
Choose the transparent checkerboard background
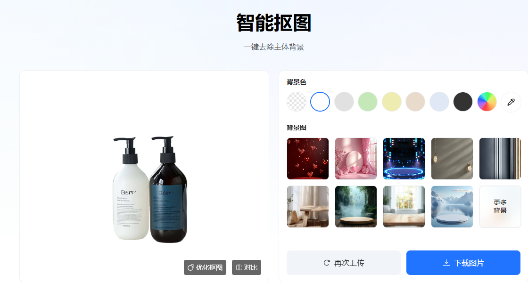(x=297, y=102)
